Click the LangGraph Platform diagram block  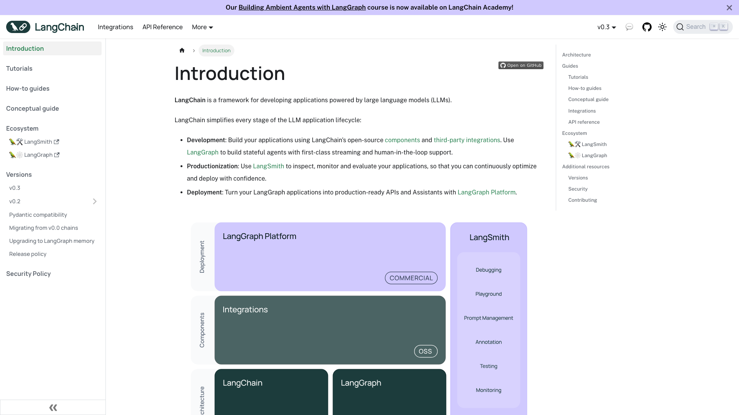pyautogui.click(x=330, y=257)
